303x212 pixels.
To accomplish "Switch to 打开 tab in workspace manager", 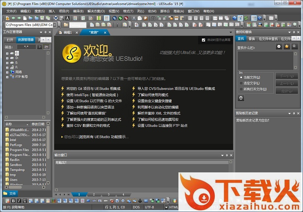I will 10,40.
